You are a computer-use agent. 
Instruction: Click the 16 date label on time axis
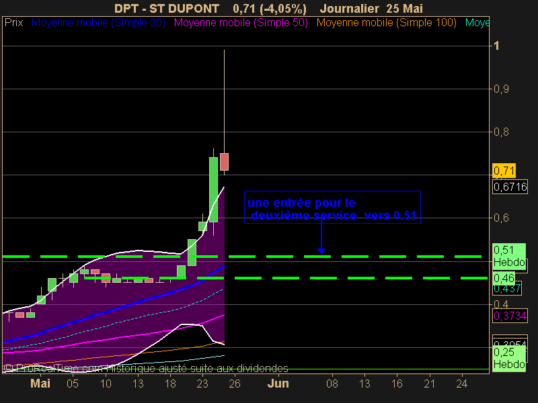(x=397, y=384)
